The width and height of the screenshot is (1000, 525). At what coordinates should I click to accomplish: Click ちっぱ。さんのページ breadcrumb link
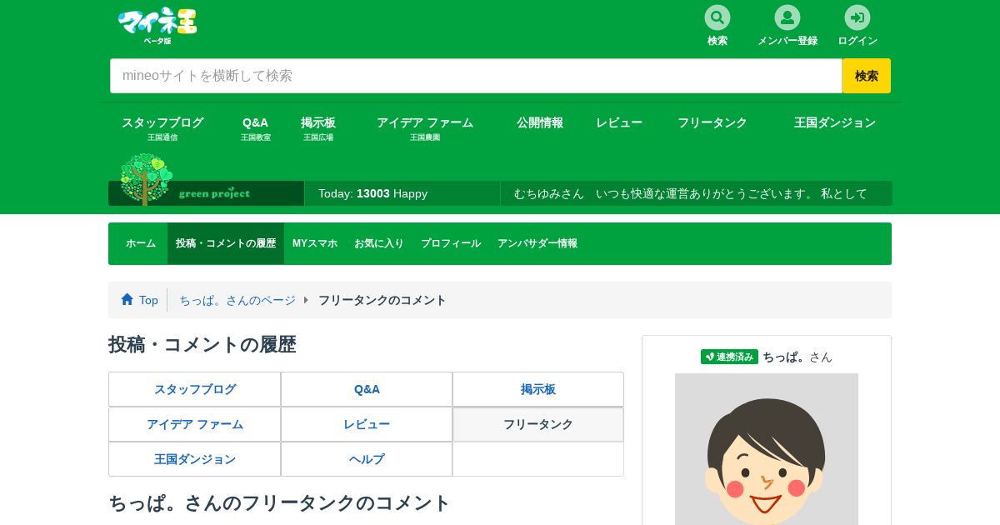(x=237, y=300)
